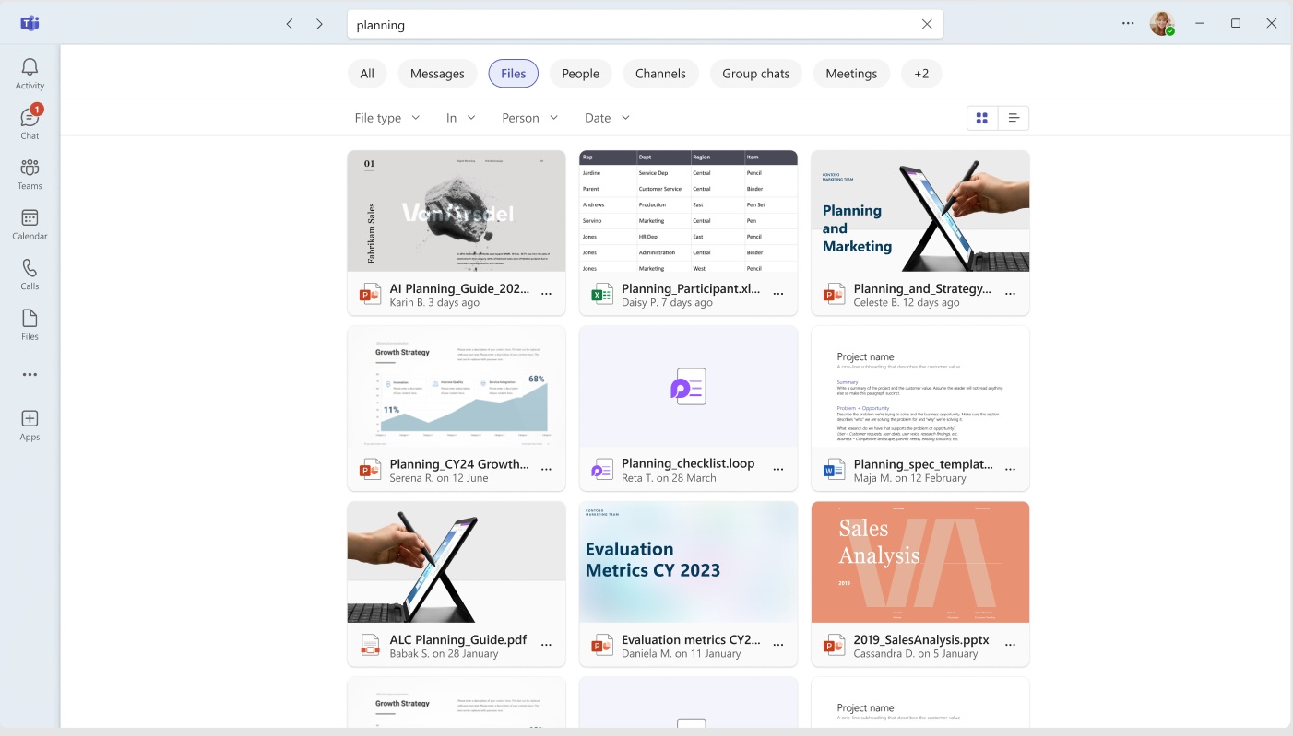Screen dimensions: 1293x736
Task: Select the People filter tab
Action: point(580,73)
